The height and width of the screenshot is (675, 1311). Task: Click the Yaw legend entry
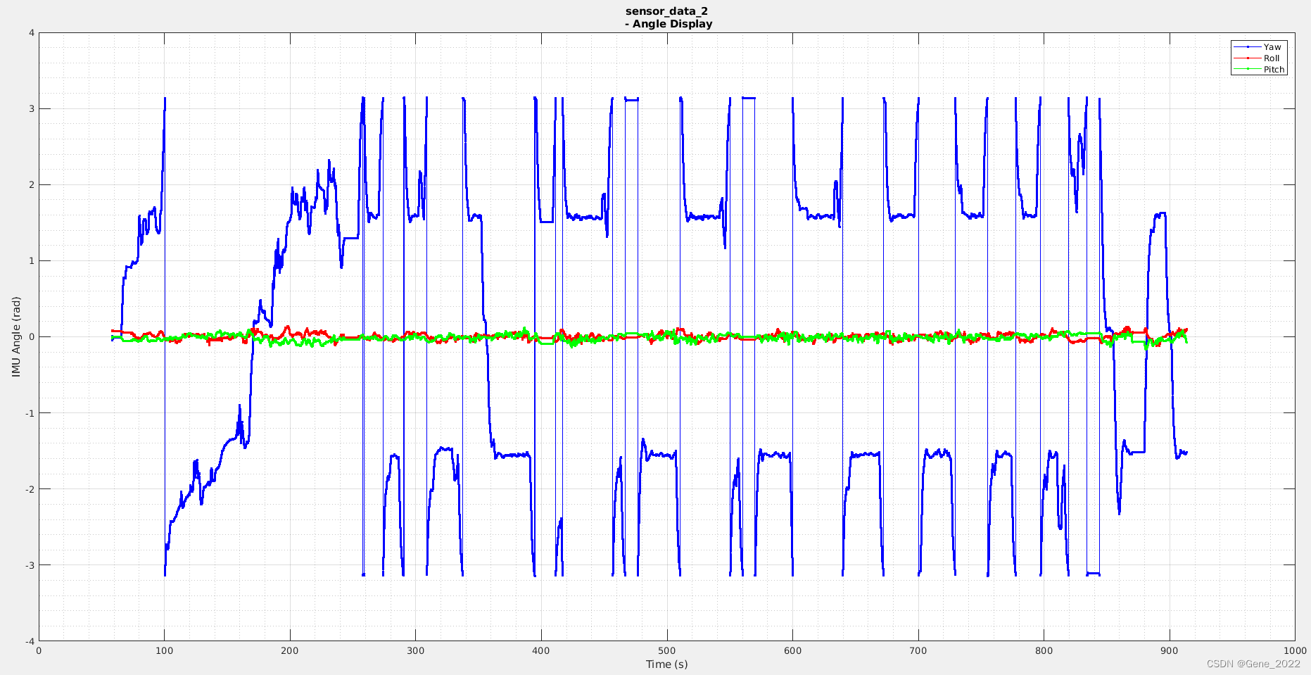(x=1259, y=47)
